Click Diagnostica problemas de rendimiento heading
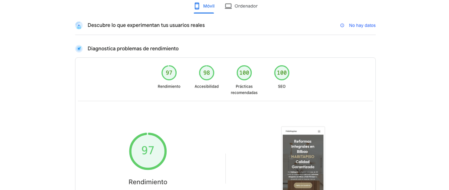This screenshot has width=449, height=190. 133,49
